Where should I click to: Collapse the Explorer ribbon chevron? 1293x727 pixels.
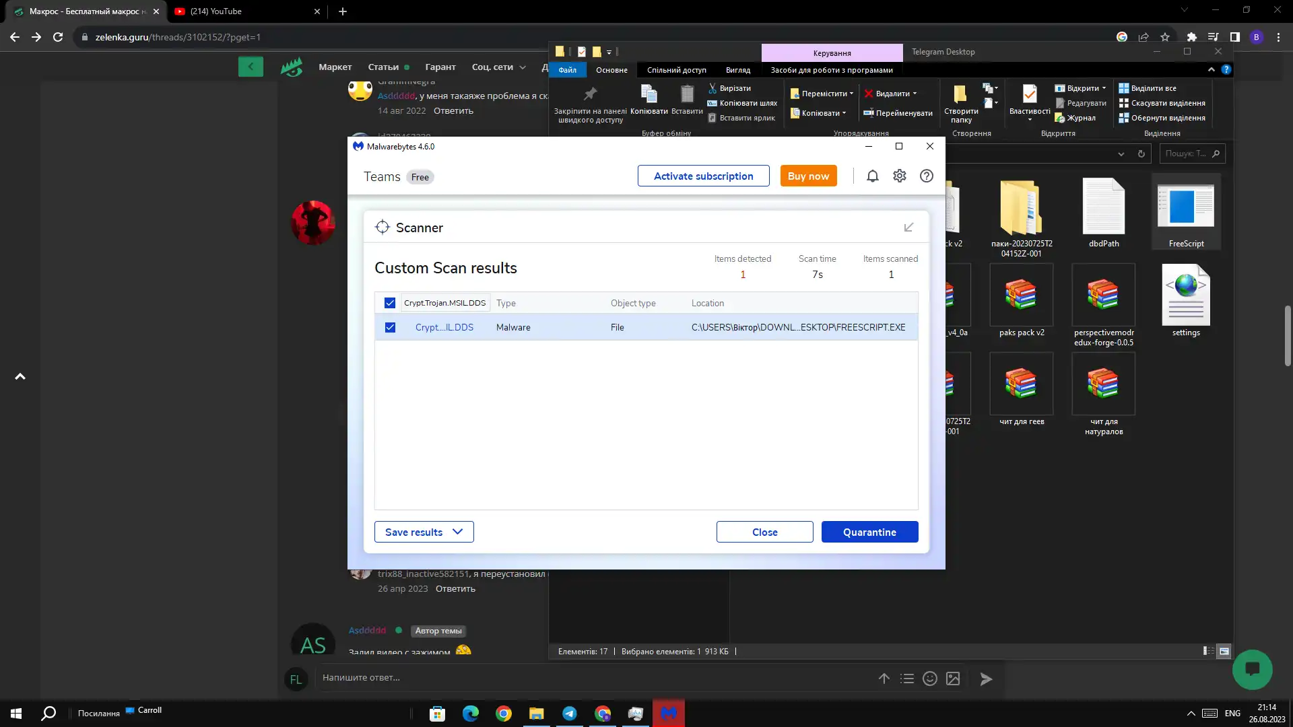pyautogui.click(x=1211, y=69)
